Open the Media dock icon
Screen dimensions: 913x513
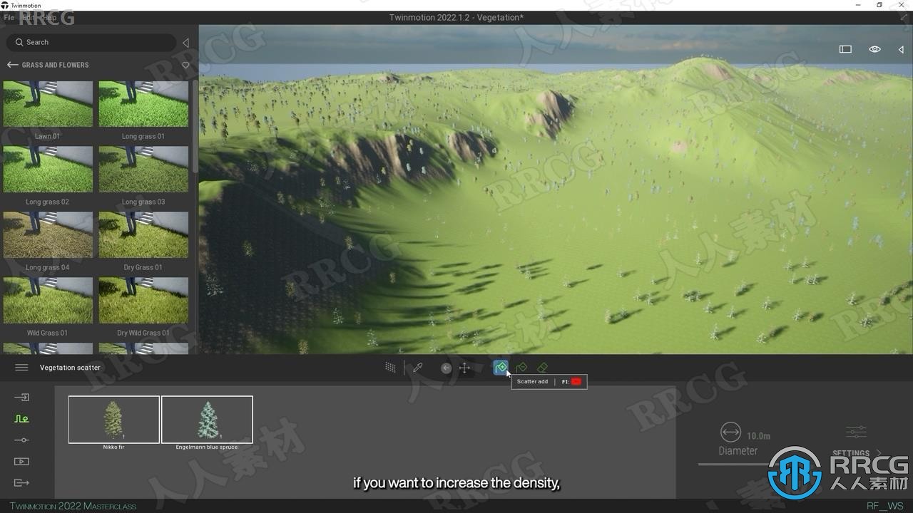[x=21, y=461]
